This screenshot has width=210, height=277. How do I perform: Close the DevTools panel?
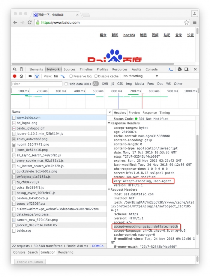[x=195, y=69]
